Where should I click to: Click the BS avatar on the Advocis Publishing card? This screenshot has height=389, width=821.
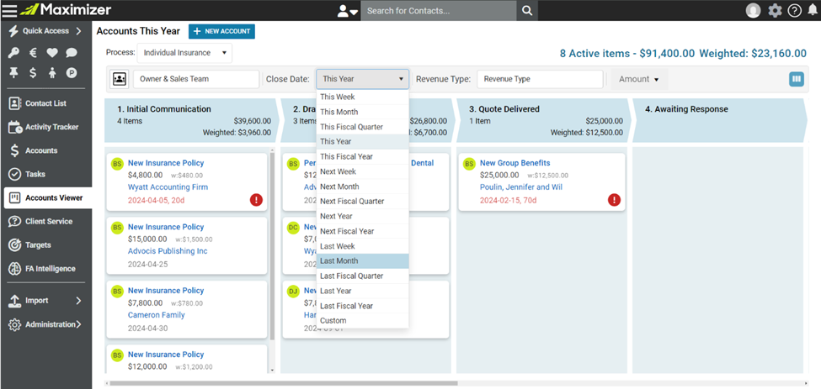117,227
